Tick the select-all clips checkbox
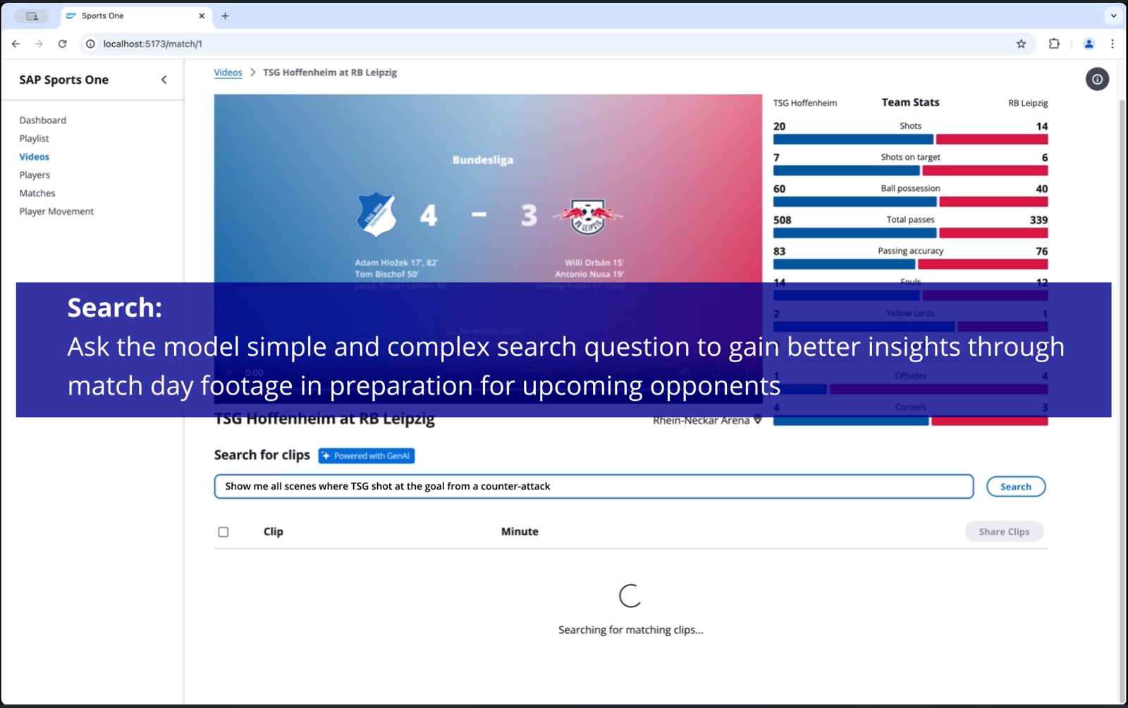 [x=223, y=532]
